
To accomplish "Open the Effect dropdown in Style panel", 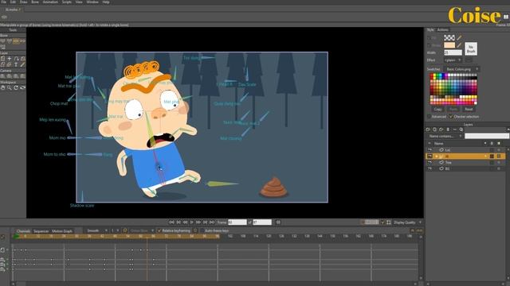I will click(x=453, y=60).
